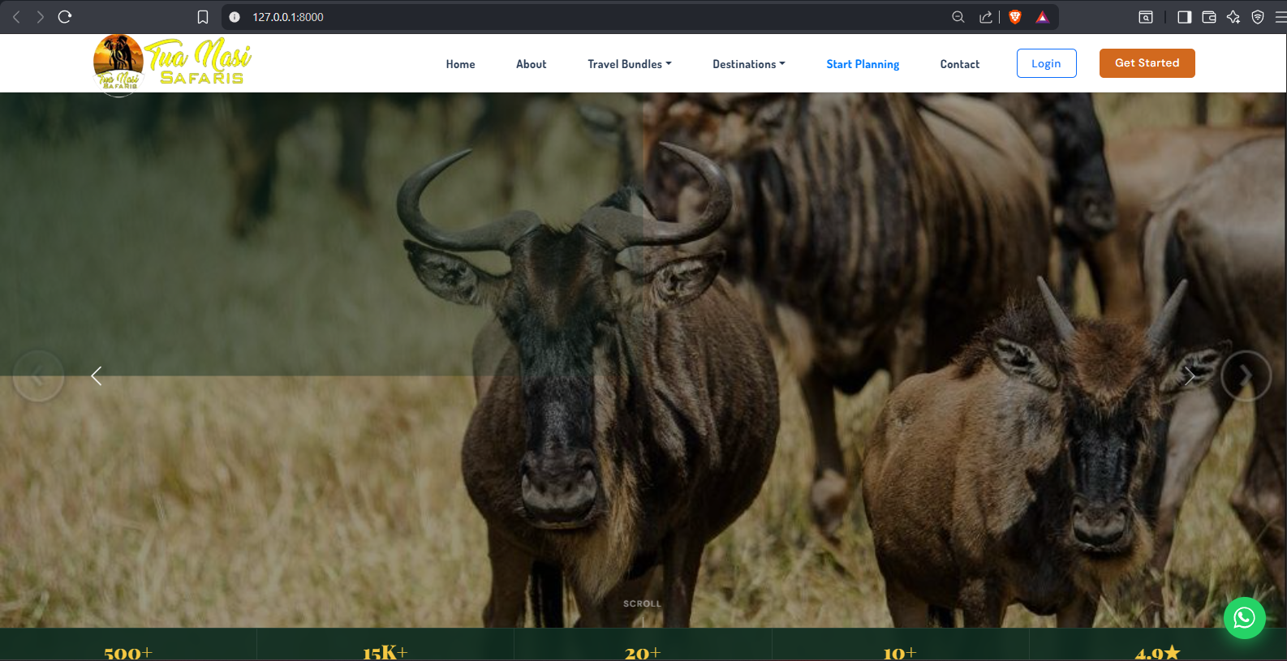
Task: Click the Login button
Action: [1046, 63]
